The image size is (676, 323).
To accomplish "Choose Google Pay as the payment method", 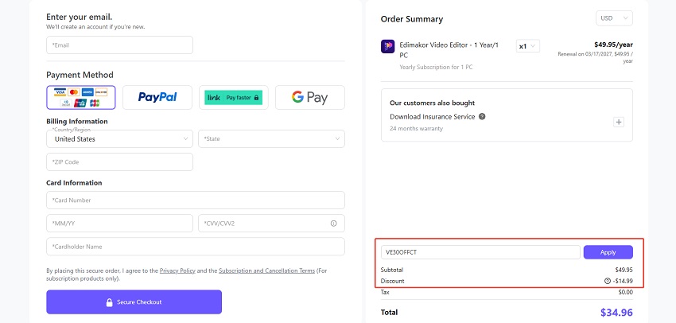I will point(309,98).
